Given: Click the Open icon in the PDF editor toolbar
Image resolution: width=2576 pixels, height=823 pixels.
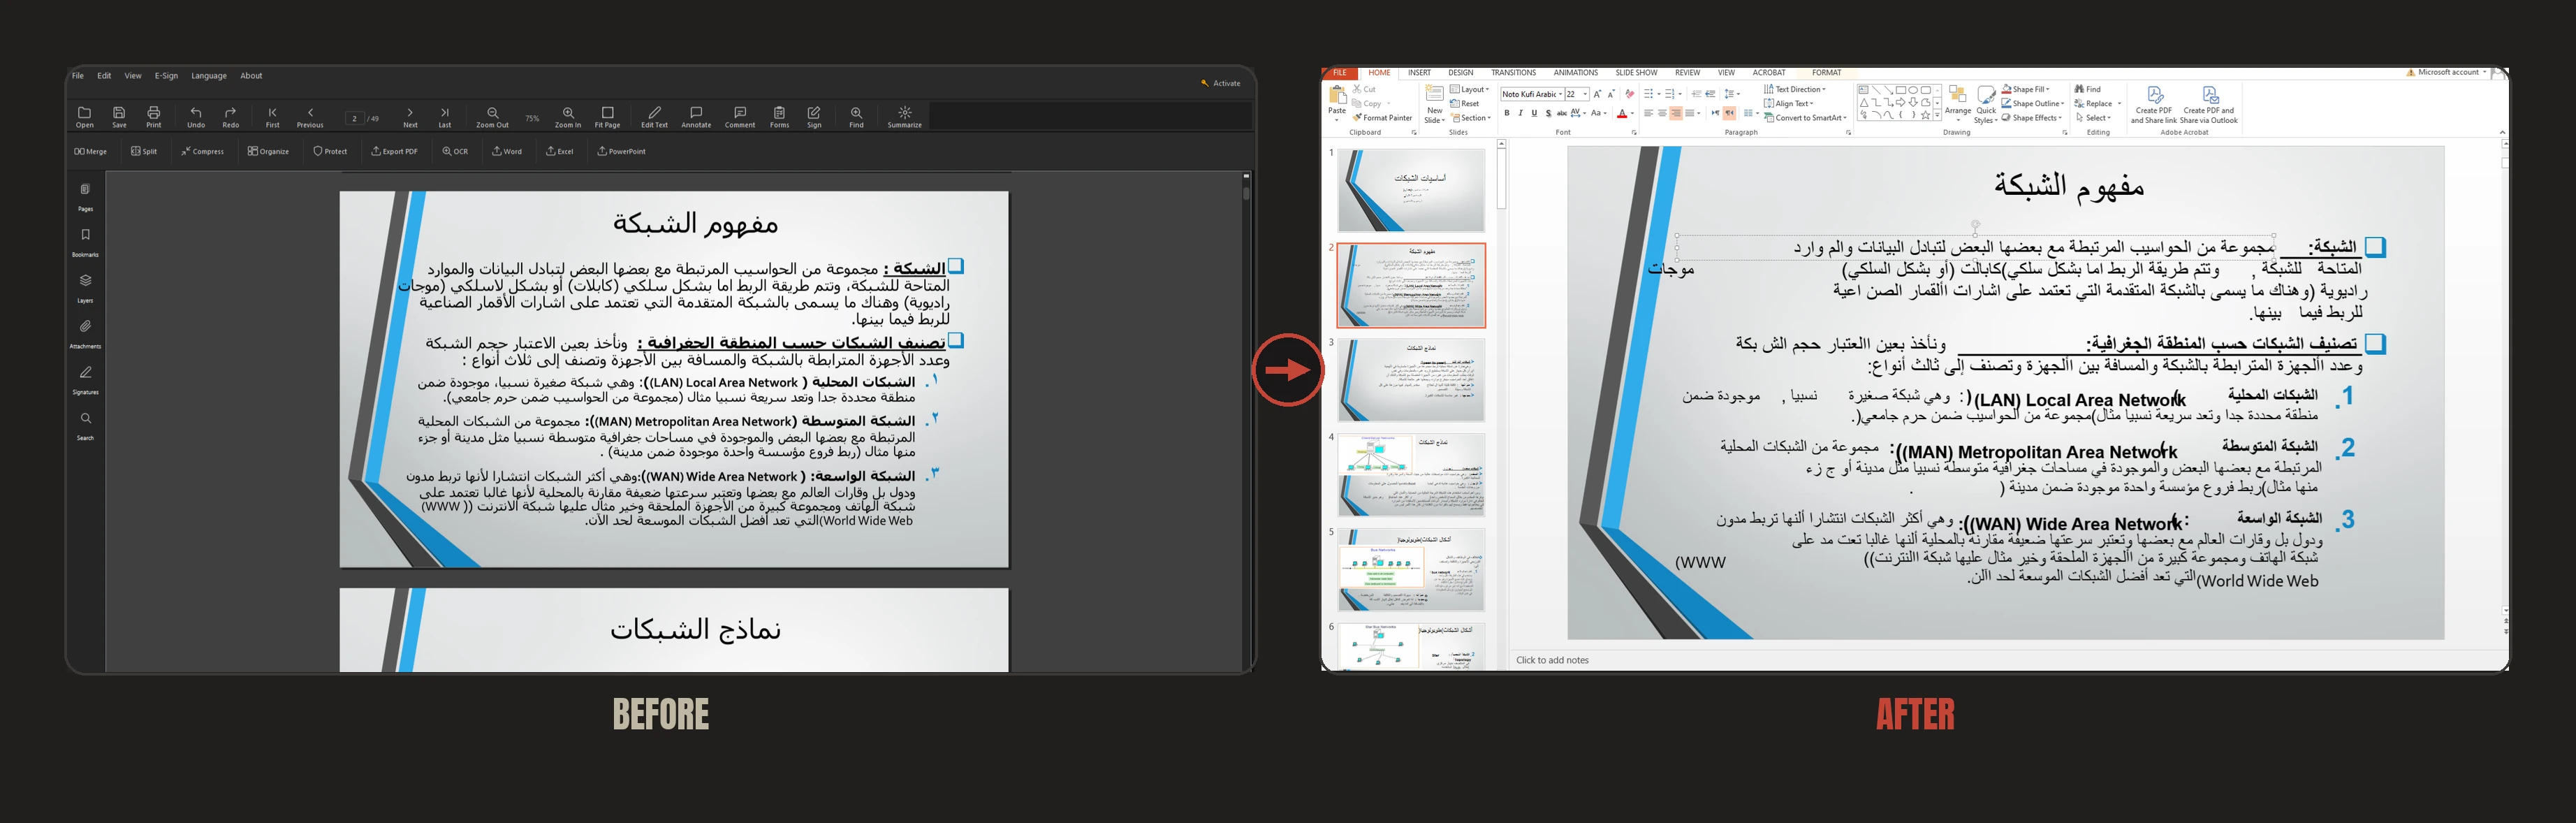Looking at the screenshot, I should (85, 117).
